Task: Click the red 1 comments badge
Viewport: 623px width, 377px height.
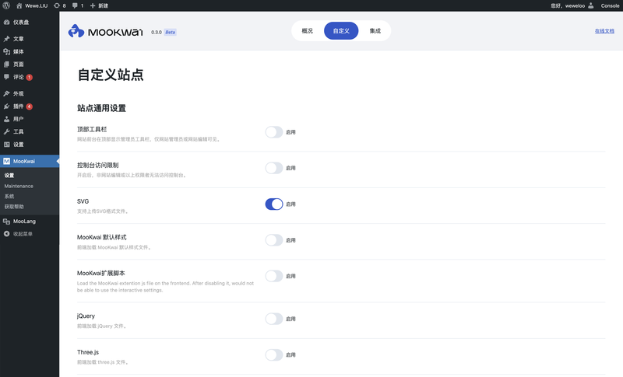Action: coord(29,77)
